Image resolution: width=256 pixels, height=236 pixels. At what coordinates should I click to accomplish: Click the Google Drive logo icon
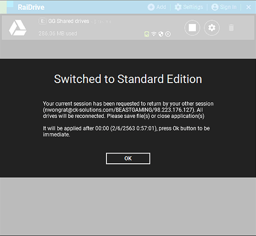click(x=18, y=28)
